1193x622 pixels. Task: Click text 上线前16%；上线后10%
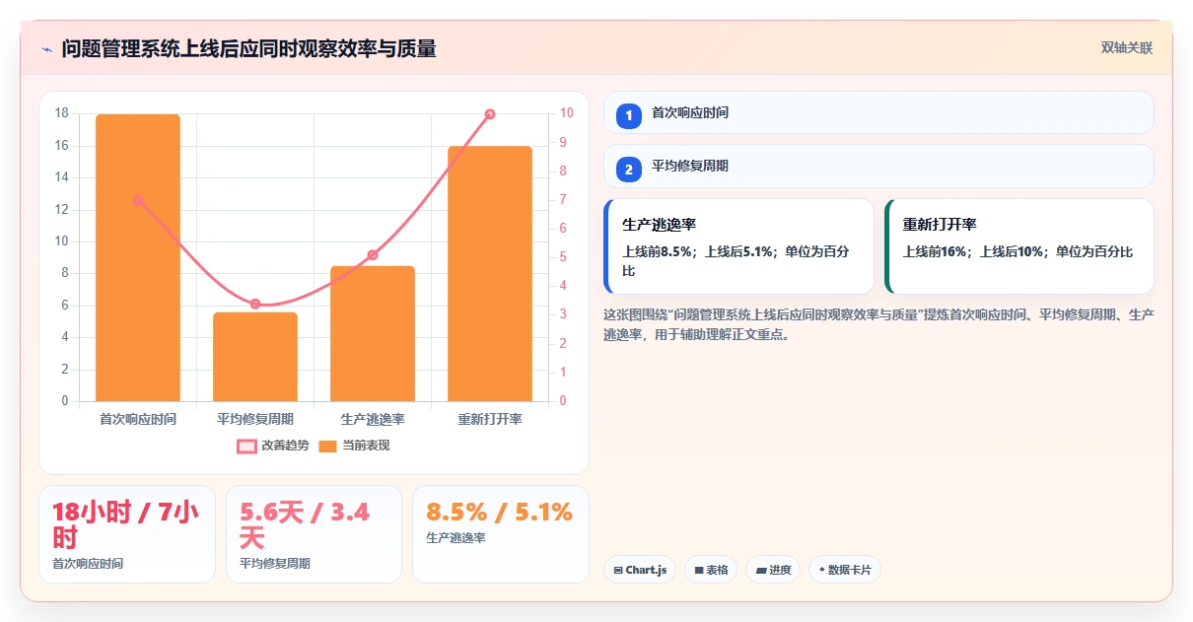tap(976, 251)
